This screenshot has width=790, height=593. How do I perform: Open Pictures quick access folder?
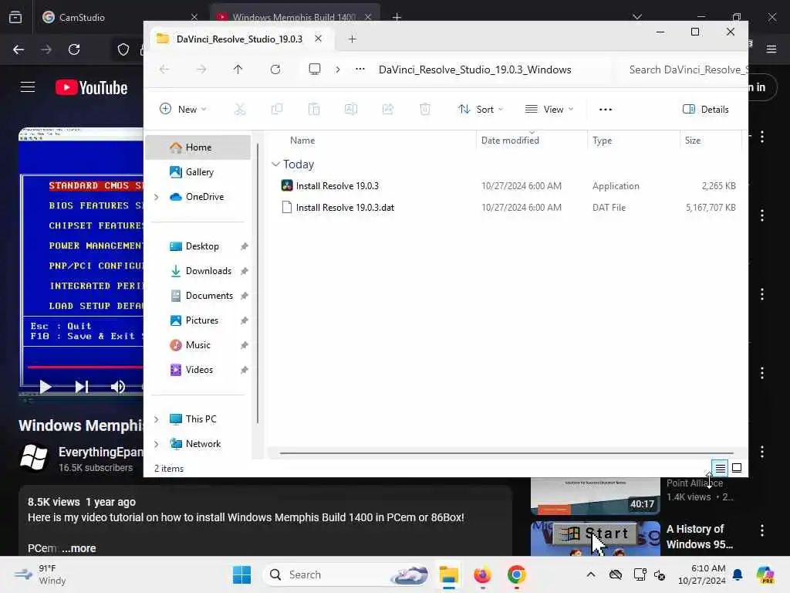(x=198, y=320)
